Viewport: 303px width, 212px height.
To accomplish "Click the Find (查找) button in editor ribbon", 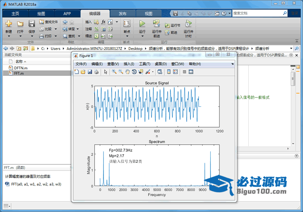I will click(x=69, y=36).
